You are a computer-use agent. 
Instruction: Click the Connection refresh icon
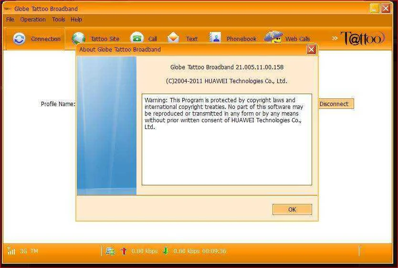19,39
